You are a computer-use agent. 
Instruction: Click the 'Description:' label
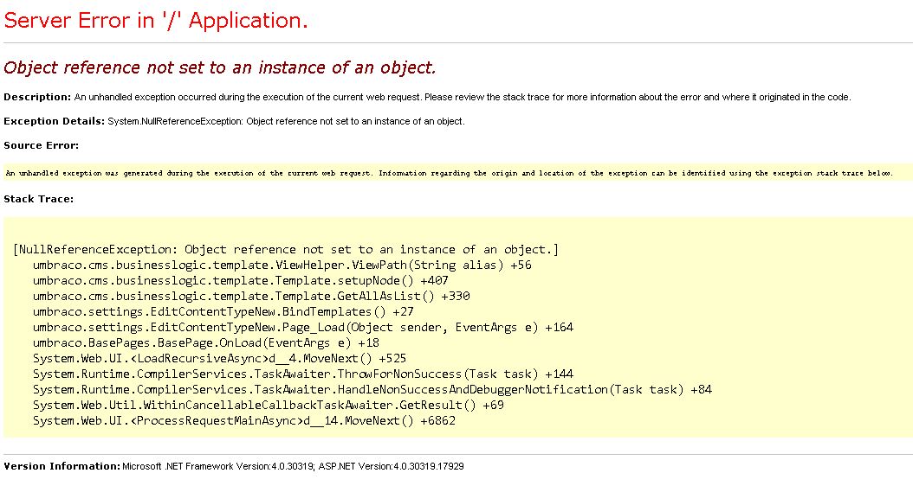(x=37, y=97)
